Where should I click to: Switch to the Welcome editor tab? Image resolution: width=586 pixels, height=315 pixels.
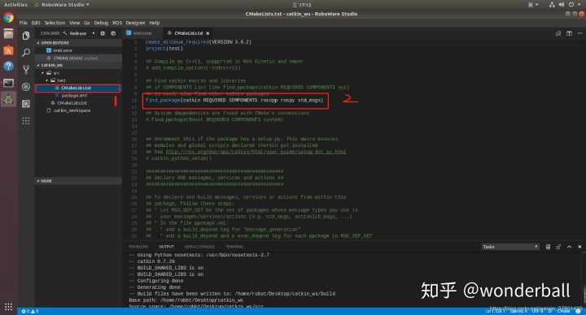(x=142, y=33)
